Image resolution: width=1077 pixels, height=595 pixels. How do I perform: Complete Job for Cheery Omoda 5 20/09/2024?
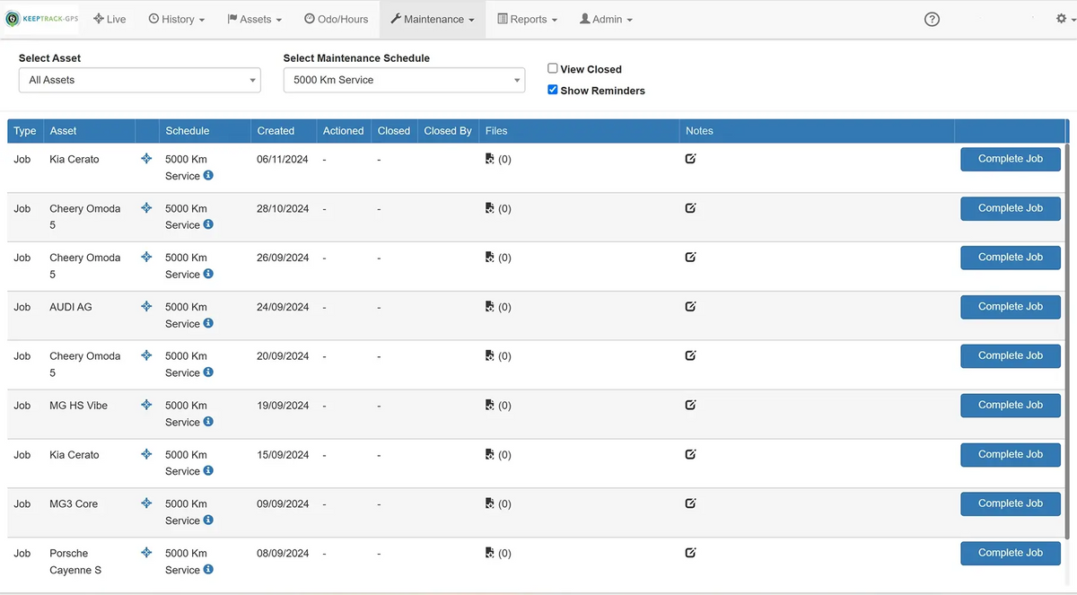[x=1011, y=356]
